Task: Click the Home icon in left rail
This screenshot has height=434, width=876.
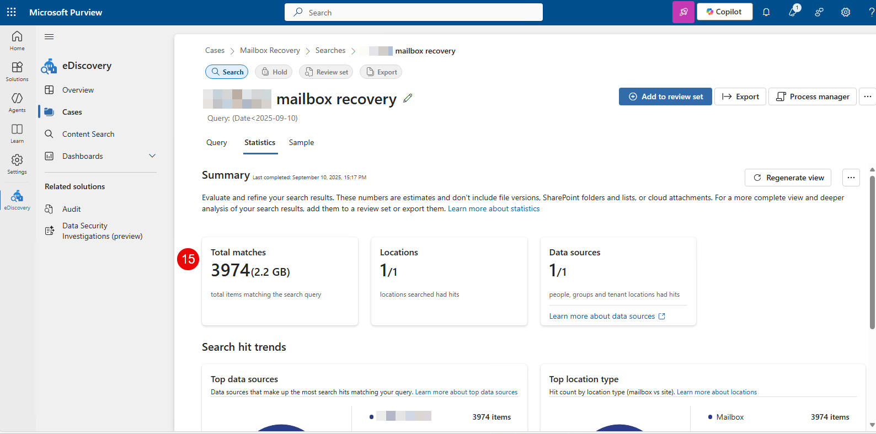Action: pos(17,40)
